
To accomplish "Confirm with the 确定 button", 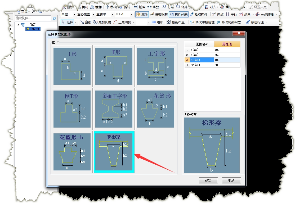I will (208, 180).
